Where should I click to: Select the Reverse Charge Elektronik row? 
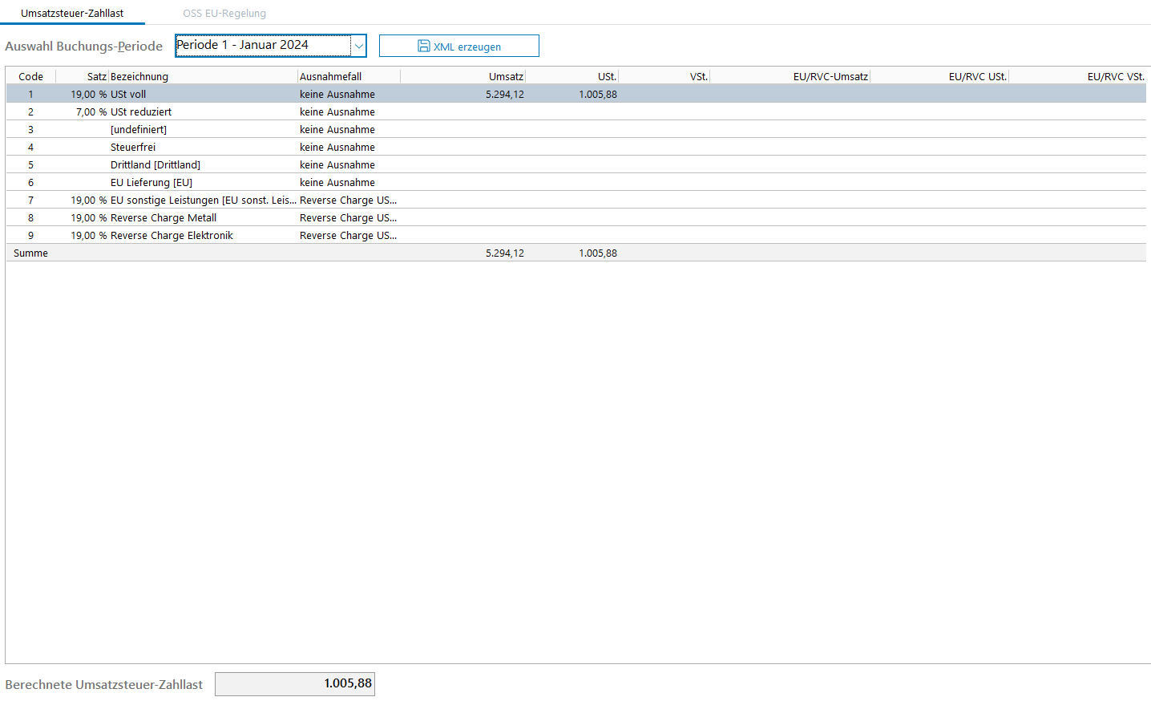click(x=172, y=236)
